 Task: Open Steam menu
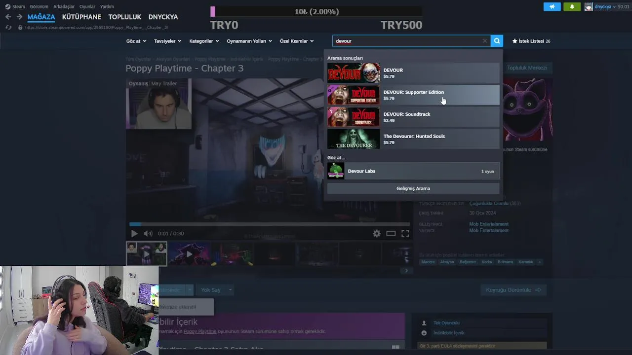tap(18, 6)
